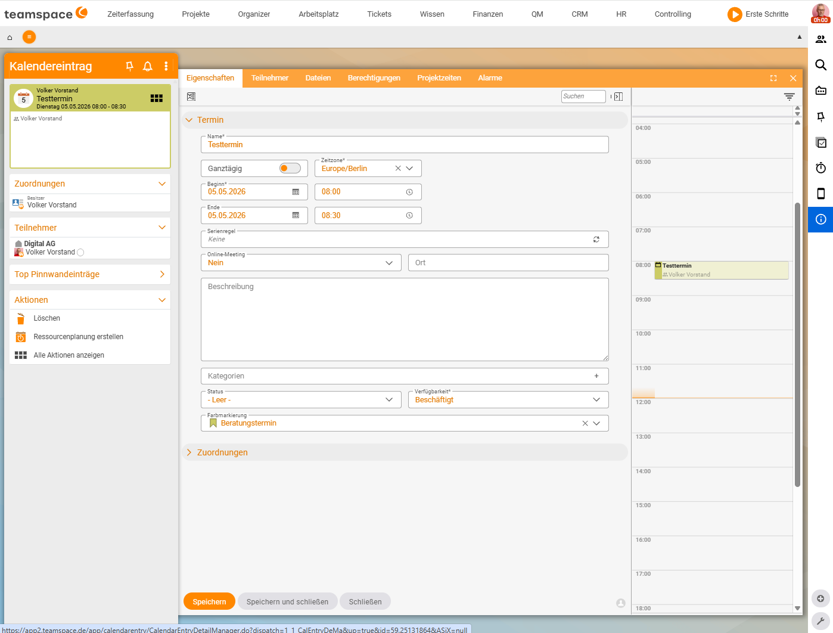Collapse the Teilnehmer sidebar section
833x633 pixels.
(x=162, y=228)
